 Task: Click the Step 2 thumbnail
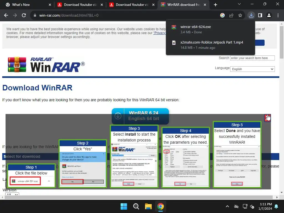pos(83,164)
